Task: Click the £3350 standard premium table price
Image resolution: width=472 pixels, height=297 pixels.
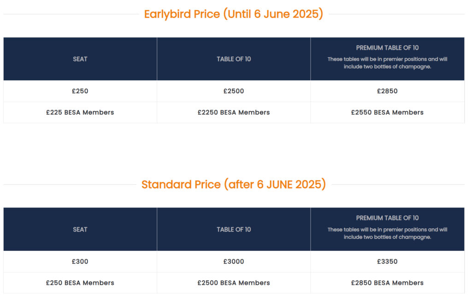Action: [387, 261]
